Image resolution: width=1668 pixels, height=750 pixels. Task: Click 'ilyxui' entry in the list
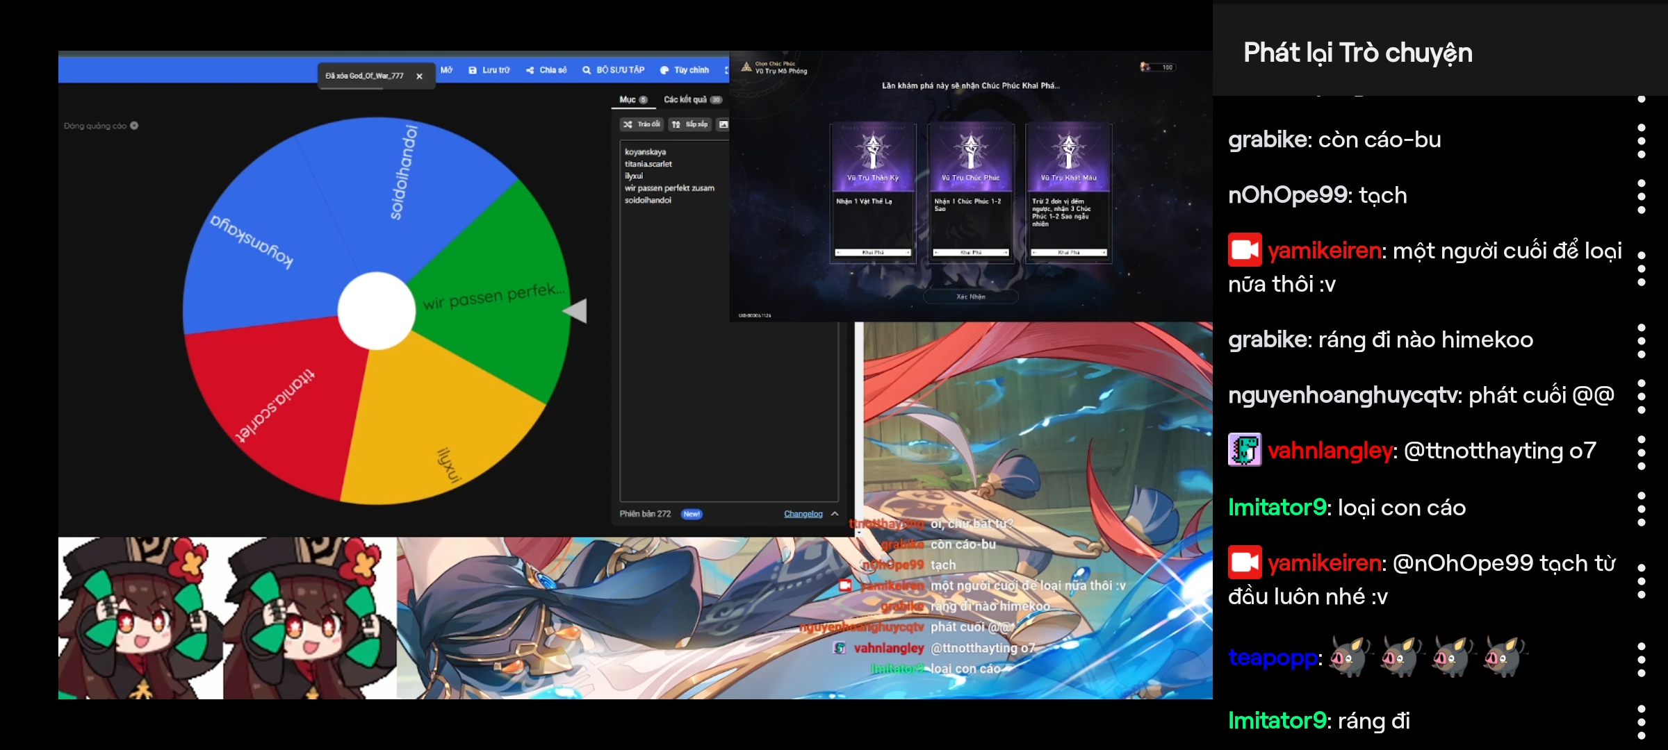pyautogui.click(x=634, y=176)
